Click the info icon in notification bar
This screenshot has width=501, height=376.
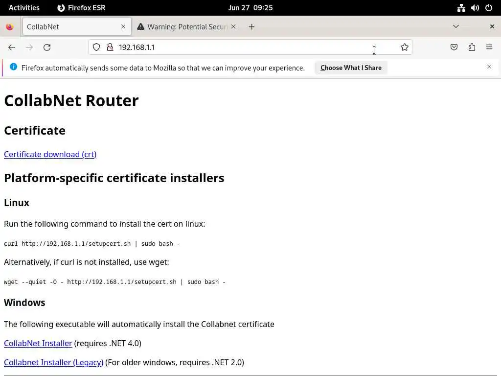(13, 67)
